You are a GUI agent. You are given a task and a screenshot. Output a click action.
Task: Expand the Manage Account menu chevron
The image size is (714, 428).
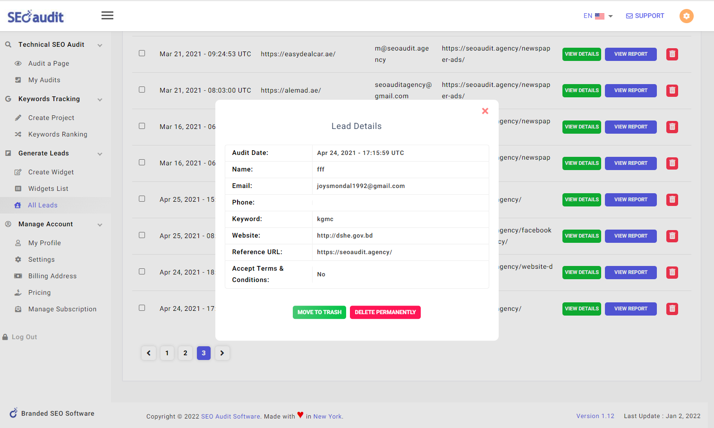[100, 224]
